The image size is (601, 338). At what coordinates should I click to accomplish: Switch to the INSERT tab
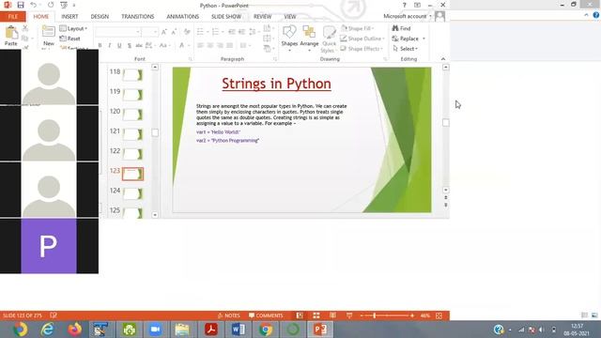[x=69, y=17]
